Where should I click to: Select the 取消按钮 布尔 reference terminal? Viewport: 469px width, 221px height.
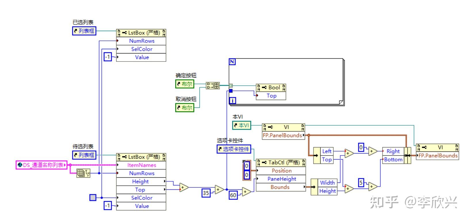[185, 108]
